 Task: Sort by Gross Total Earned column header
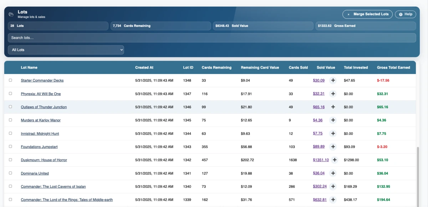[393, 68]
